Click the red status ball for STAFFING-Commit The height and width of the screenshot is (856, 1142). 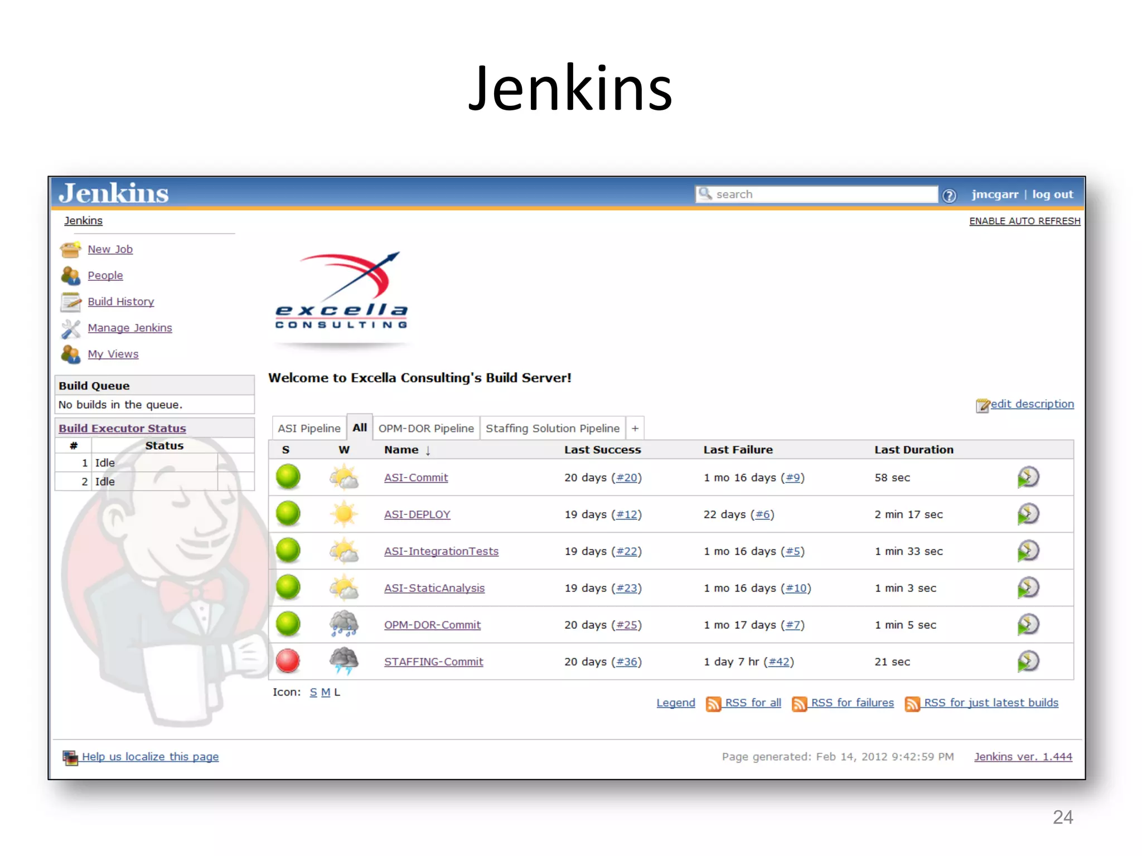click(x=288, y=661)
